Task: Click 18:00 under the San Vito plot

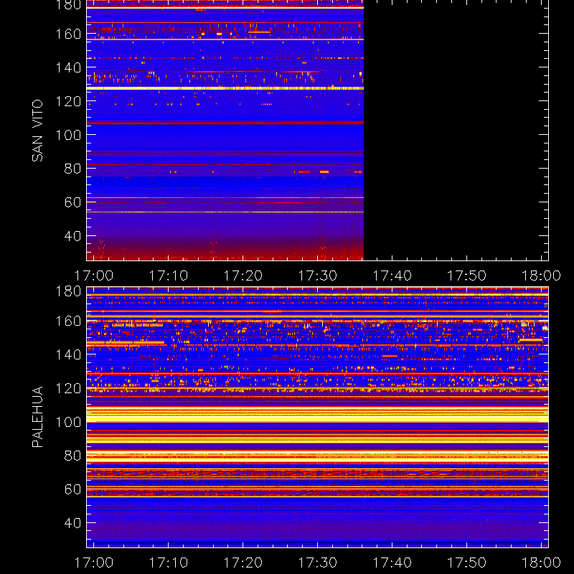Action: (x=541, y=276)
